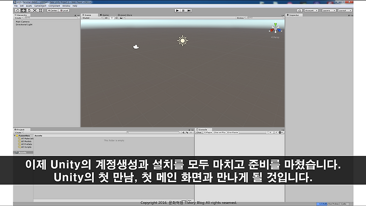
Task: Click the Project panel search field
Action: click(153, 132)
